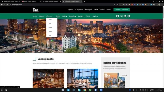This screenshot has width=164, height=92.
Task: Open the Citymap link in header
Action: point(70,10)
